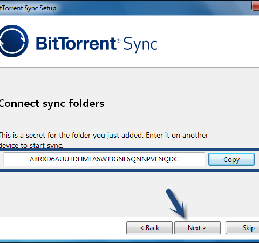Viewport: 259px width, 243px height.
Task: Click inside the secret key text field
Action: point(104,159)
